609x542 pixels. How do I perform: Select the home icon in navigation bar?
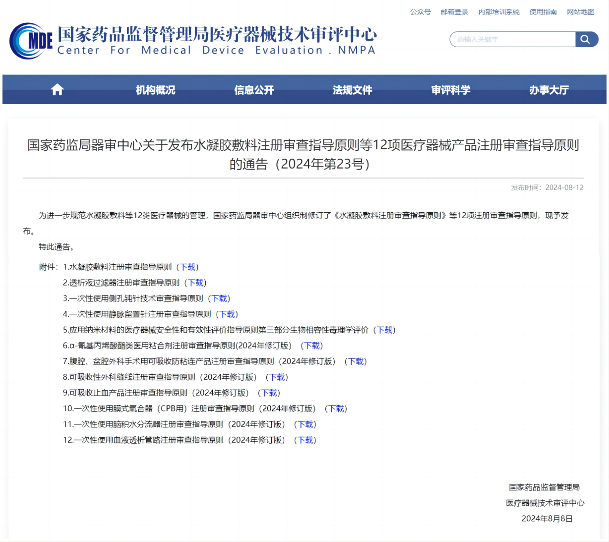(x=57, y=89)
